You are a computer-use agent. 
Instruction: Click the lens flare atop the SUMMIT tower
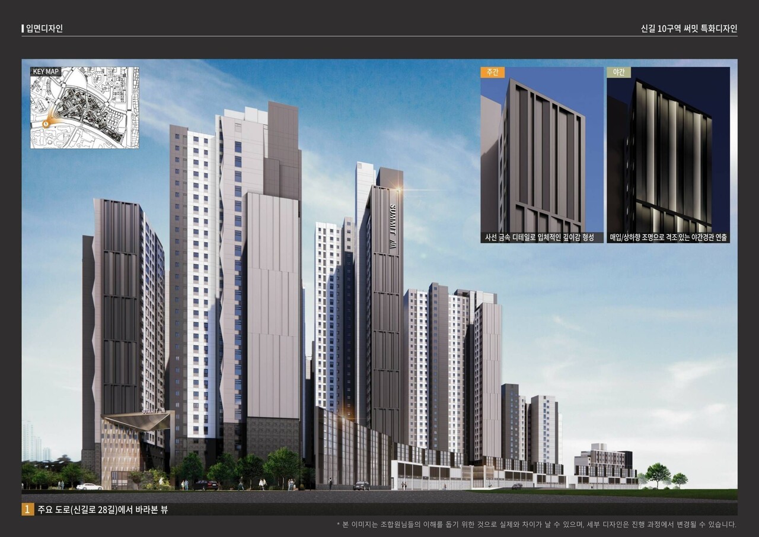(398, 190)
